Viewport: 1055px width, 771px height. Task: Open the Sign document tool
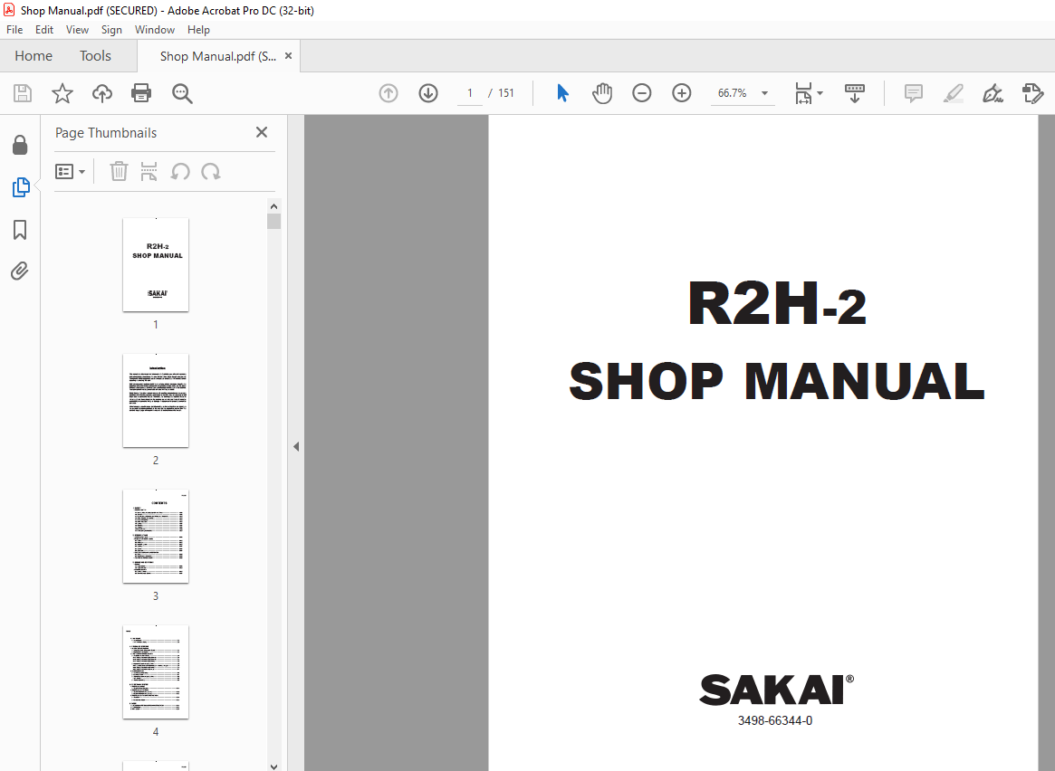pyautogui.click(x=993, y=93)
